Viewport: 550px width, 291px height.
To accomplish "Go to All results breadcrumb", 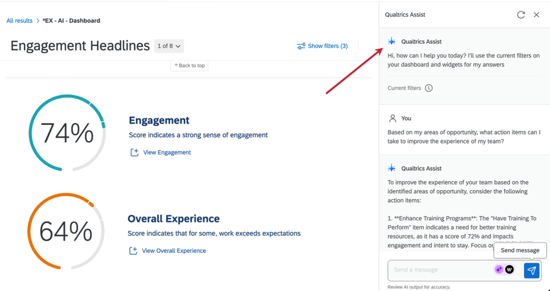I will point(19,21).
